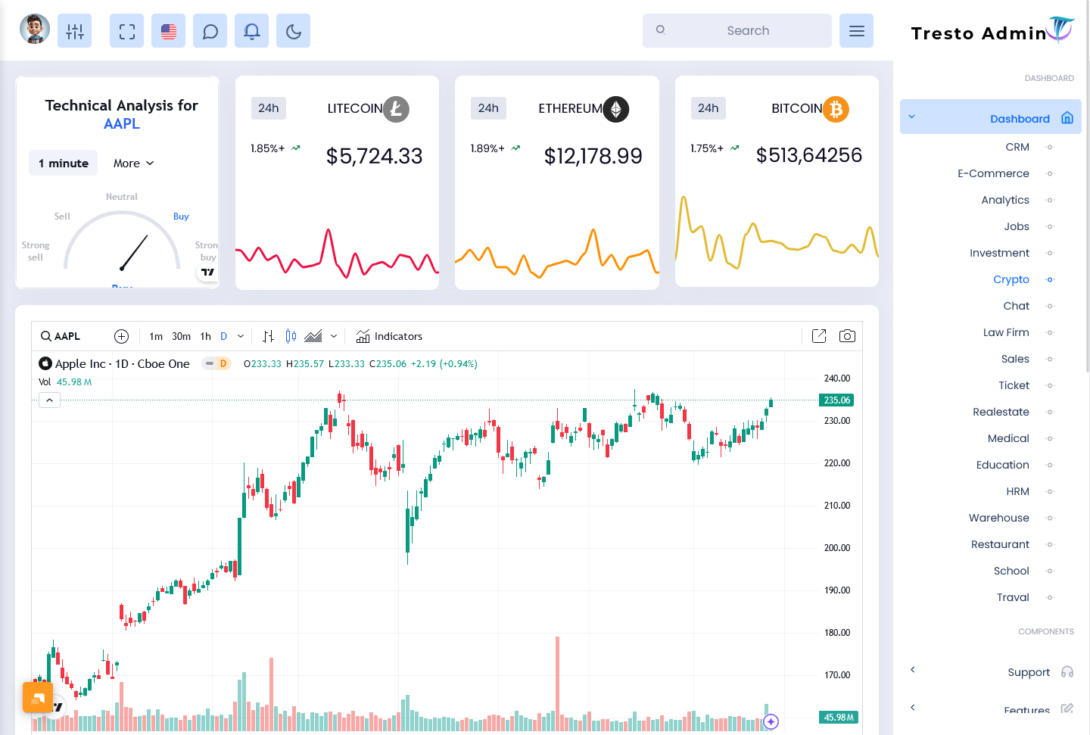This screenshot has width=1090, height=735.
Task: Switch chart to 1h interval
Action: [205, 336]
